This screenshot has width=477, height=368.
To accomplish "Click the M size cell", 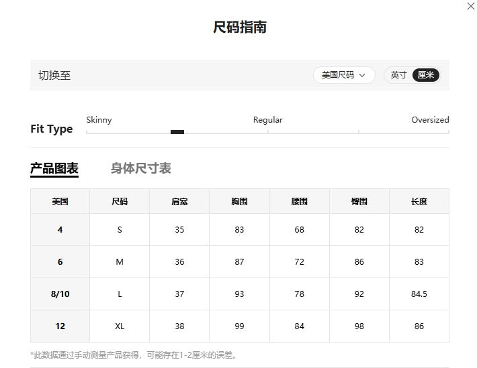I will (x=120, y=262).
